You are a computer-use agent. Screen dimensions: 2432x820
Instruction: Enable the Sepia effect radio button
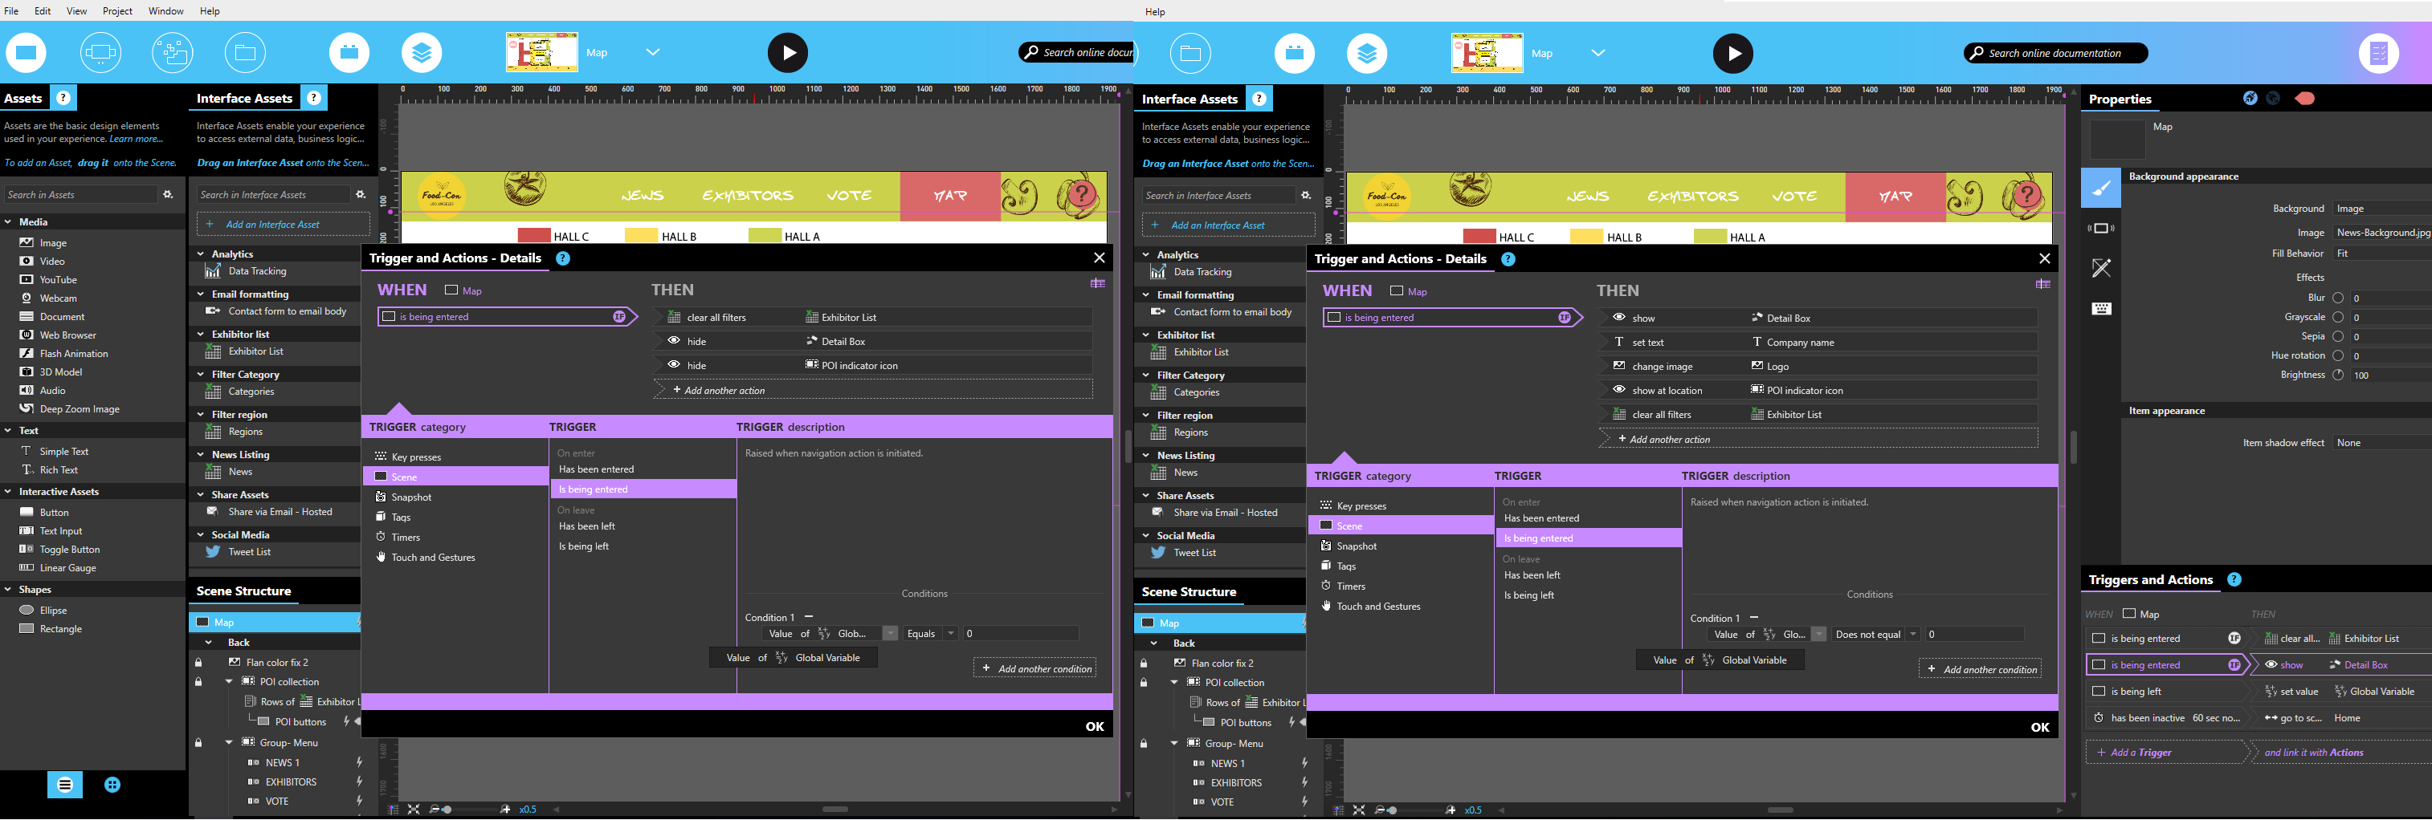point(2337,337)
